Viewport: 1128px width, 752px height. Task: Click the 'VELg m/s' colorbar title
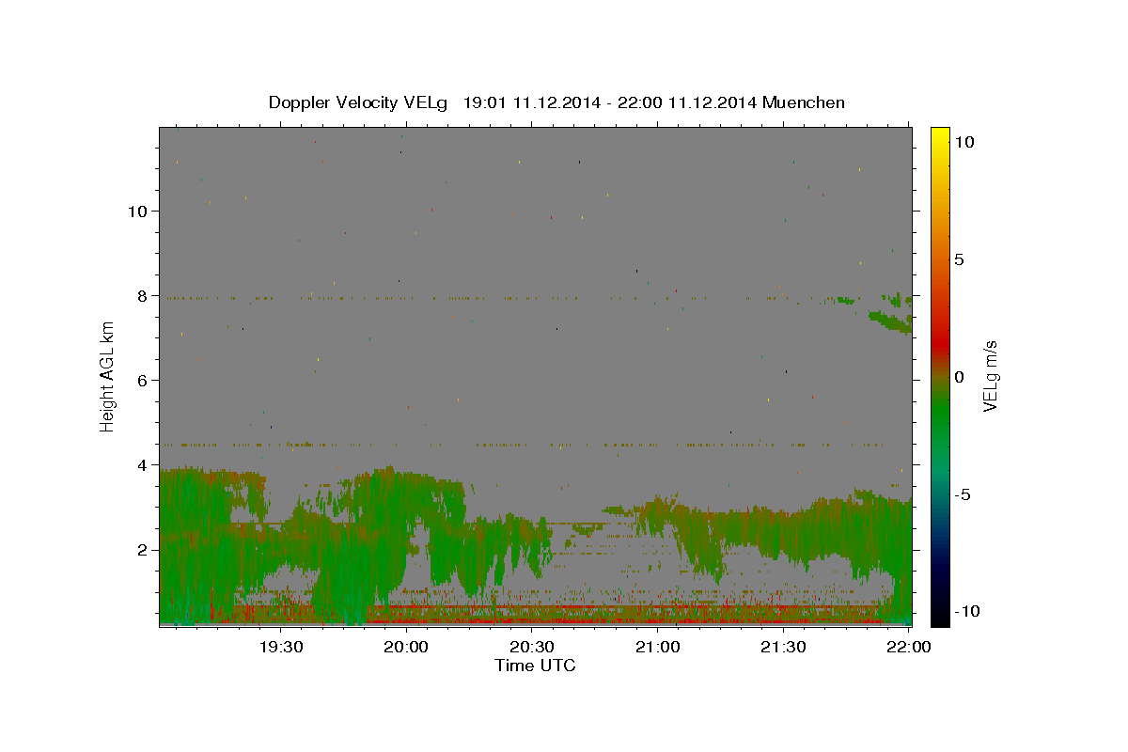coord(991,376)
